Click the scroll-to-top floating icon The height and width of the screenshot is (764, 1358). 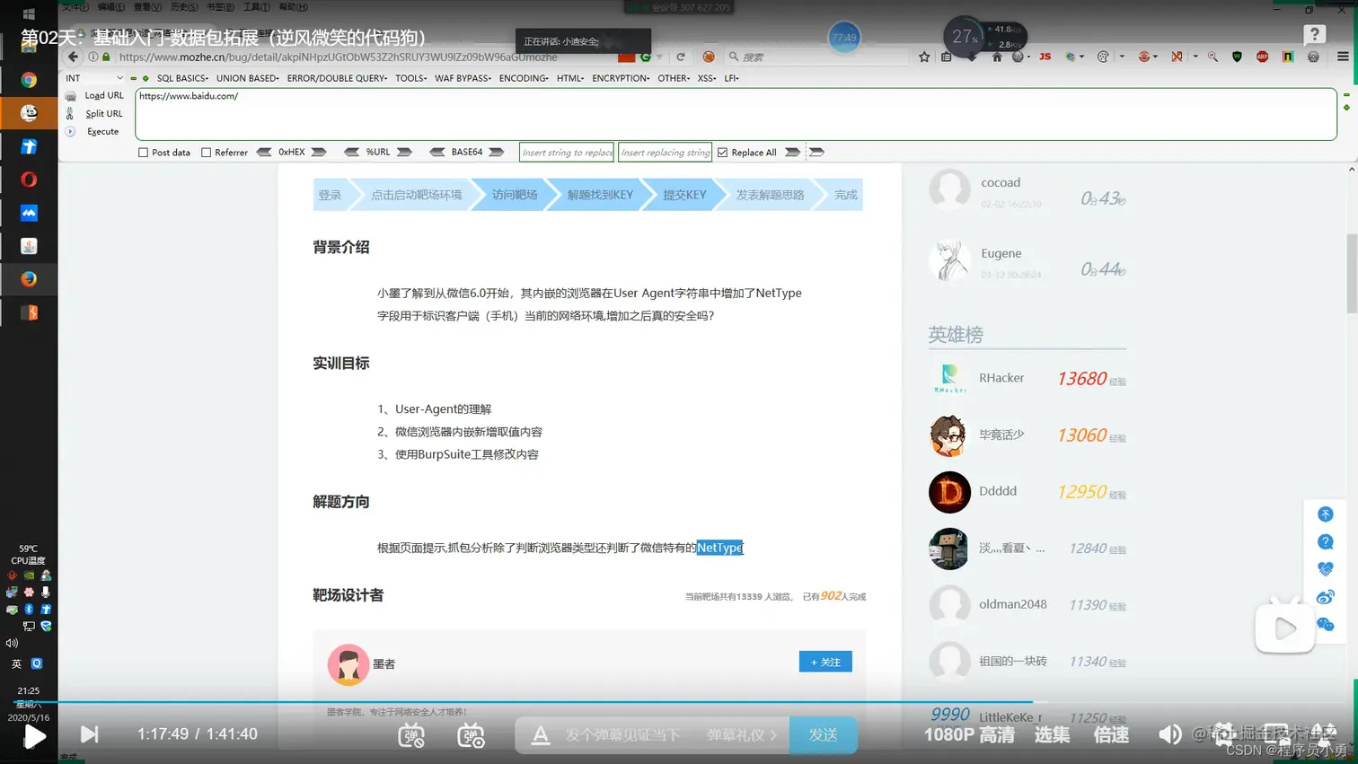[1325, 514]
